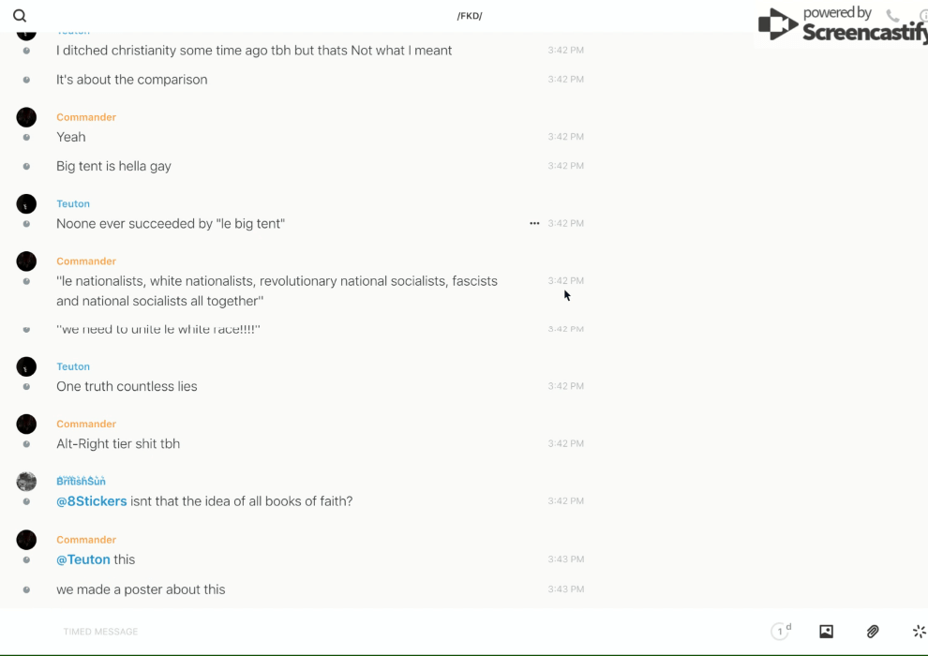Click the @8Stickers mention link
The width and height of the screenshot is (928, 656).
coord(92,501)
